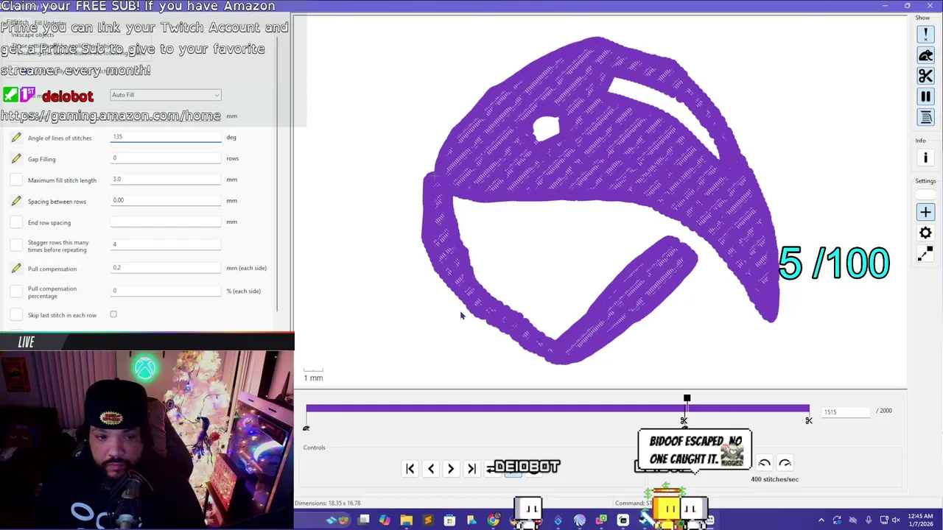Image resolution: width=943 pixels, height=530 pixels.
Task: Click Pull compensation percentage field
Action: [166, 291]
